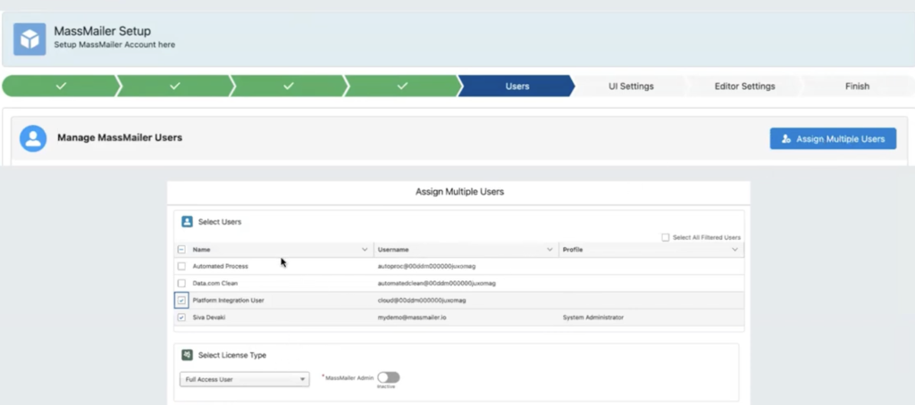Click the Select Users person icon

pyautogui.click(x=187, y=222)
